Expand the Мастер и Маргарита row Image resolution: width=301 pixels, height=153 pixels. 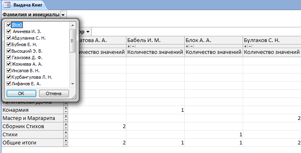point(66,116)
